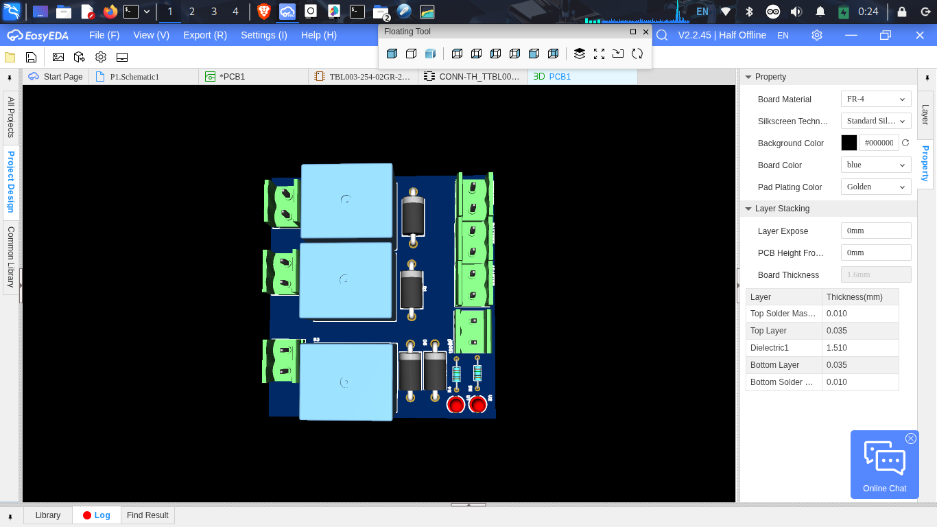937x527 pixels.
Task: Click the Layer Expose 0mm field
Action: pos(876,231)
